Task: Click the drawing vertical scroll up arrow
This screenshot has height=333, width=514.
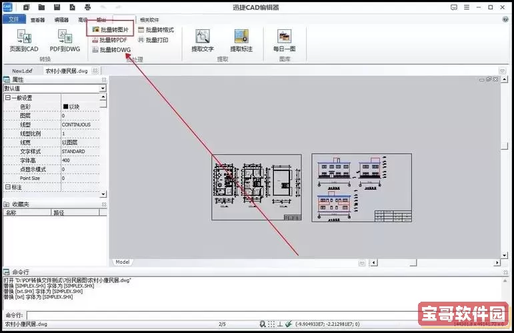Action: 505,79
